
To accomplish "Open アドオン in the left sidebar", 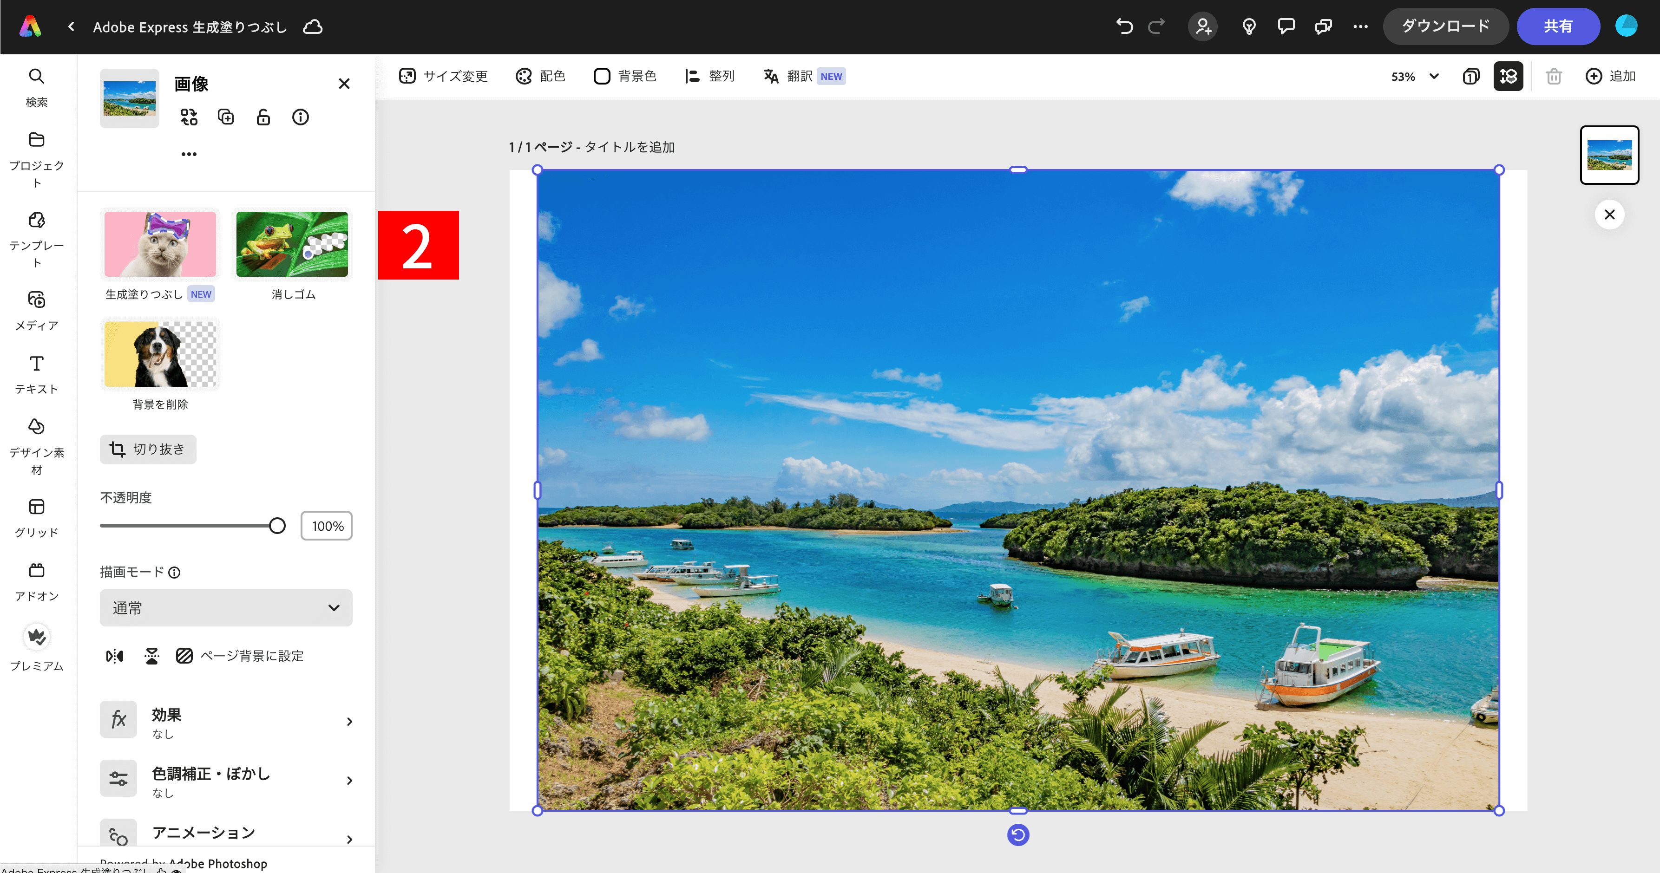I will click(x=37, y=582).
